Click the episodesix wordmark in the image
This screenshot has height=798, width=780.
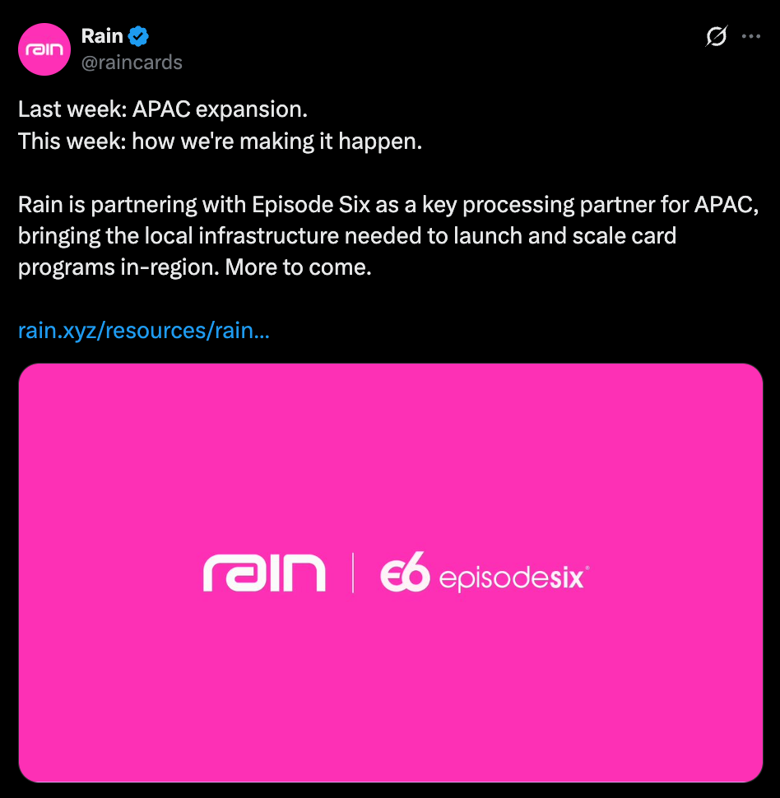(513, 578)
